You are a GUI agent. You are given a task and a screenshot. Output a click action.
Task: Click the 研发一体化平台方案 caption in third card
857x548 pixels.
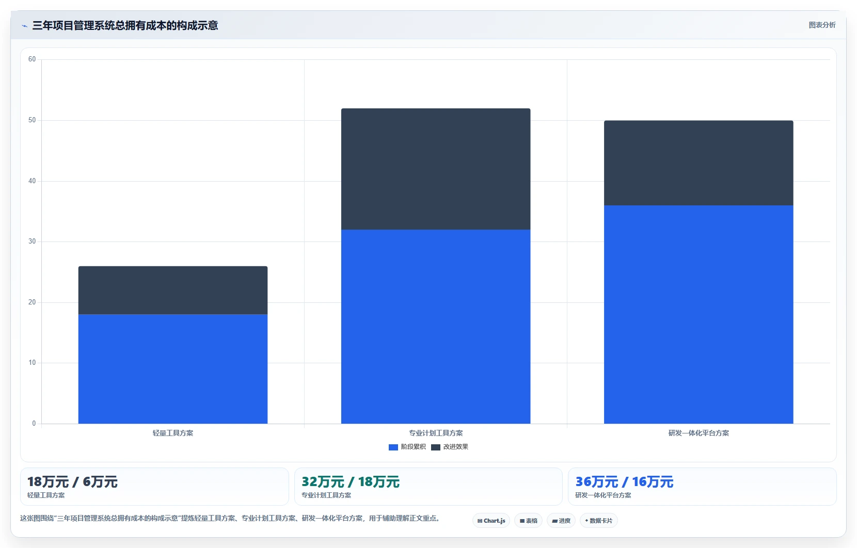[603, 495]
